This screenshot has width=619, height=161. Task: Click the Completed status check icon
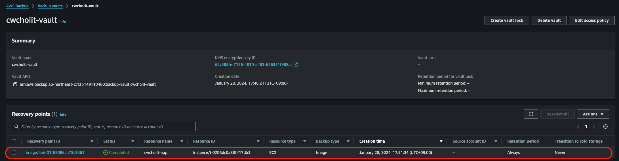(106, 153)
